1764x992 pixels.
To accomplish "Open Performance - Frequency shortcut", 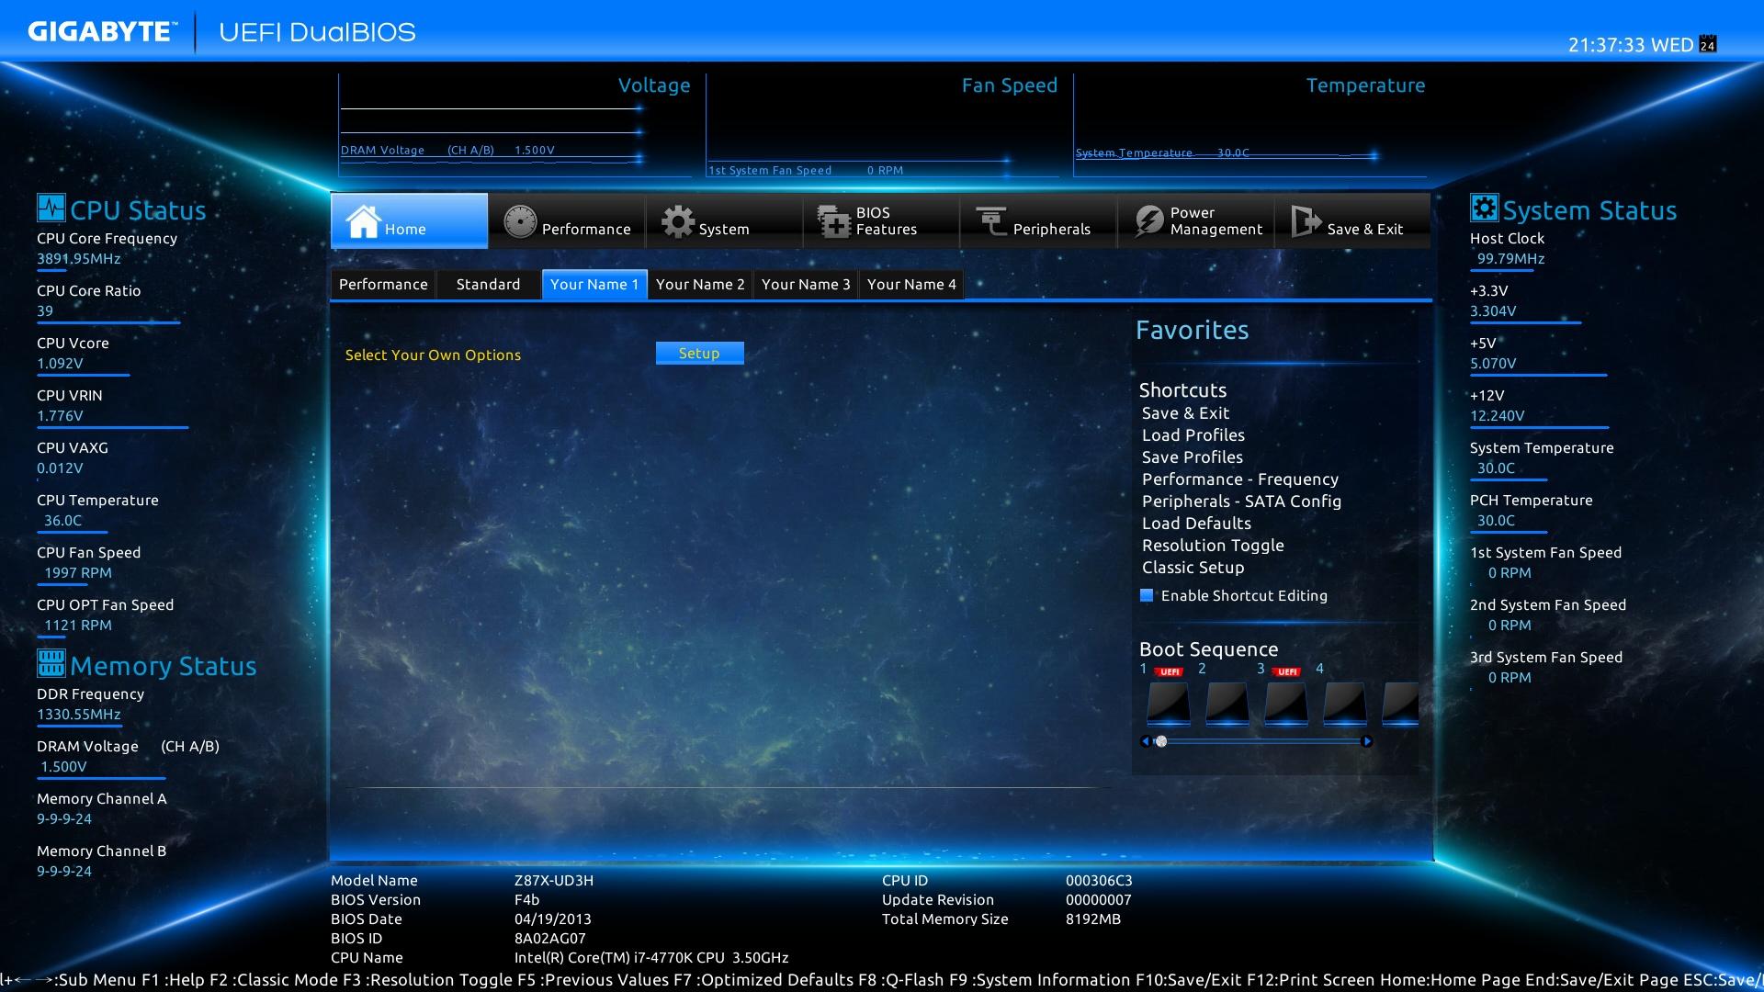I will pos(1239,479).
